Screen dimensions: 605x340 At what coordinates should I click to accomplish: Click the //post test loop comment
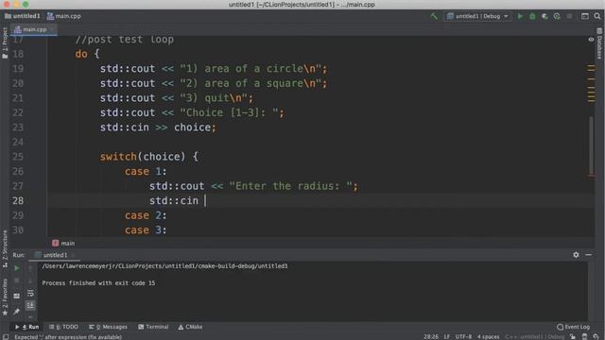coord(124,40)
